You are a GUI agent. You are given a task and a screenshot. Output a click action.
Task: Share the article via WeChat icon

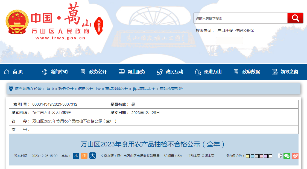point(287,156)
